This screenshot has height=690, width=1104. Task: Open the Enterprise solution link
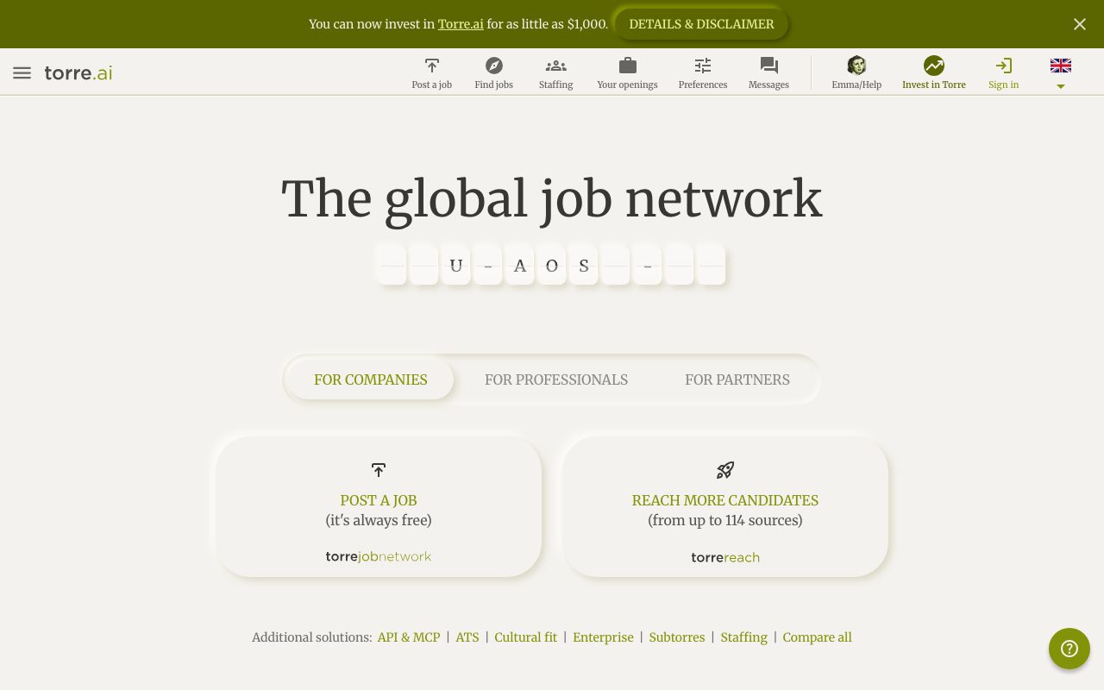603,637
